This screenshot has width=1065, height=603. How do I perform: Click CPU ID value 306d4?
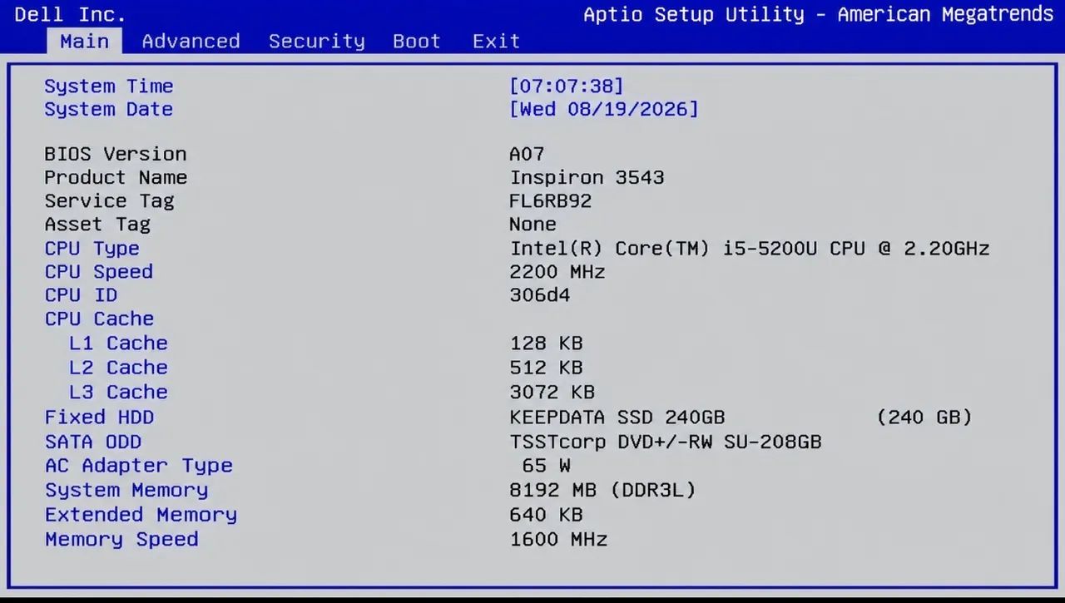click(540, 294)
